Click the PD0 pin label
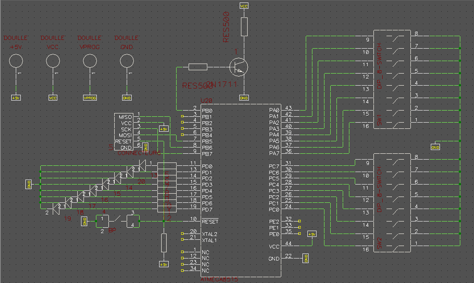 [207, 166]
